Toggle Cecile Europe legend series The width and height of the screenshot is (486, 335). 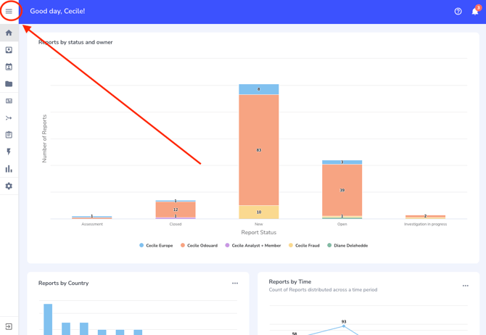point(156,246)
